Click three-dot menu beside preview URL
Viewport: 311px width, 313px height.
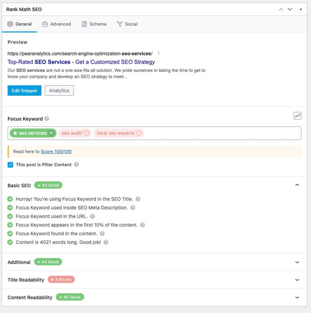point(159,53)
